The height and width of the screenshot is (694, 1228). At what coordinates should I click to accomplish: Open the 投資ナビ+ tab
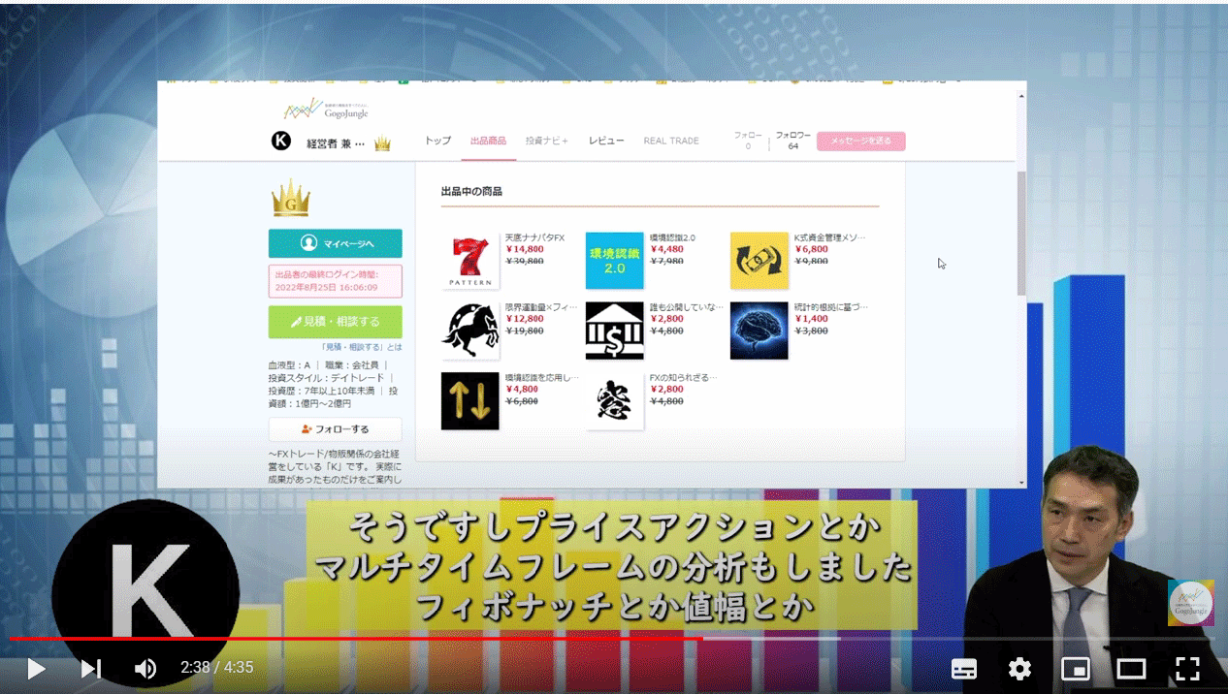pos(546,142)
